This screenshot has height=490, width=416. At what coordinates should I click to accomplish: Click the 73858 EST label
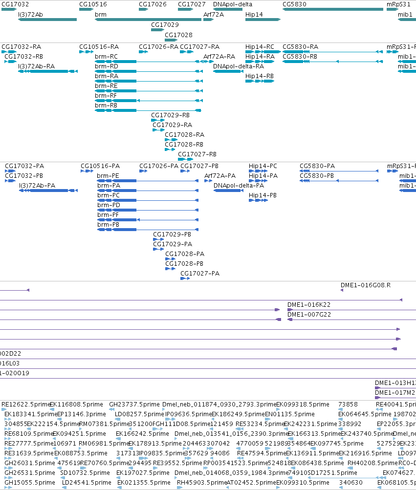pyautogui.click(x=348, y=405)
